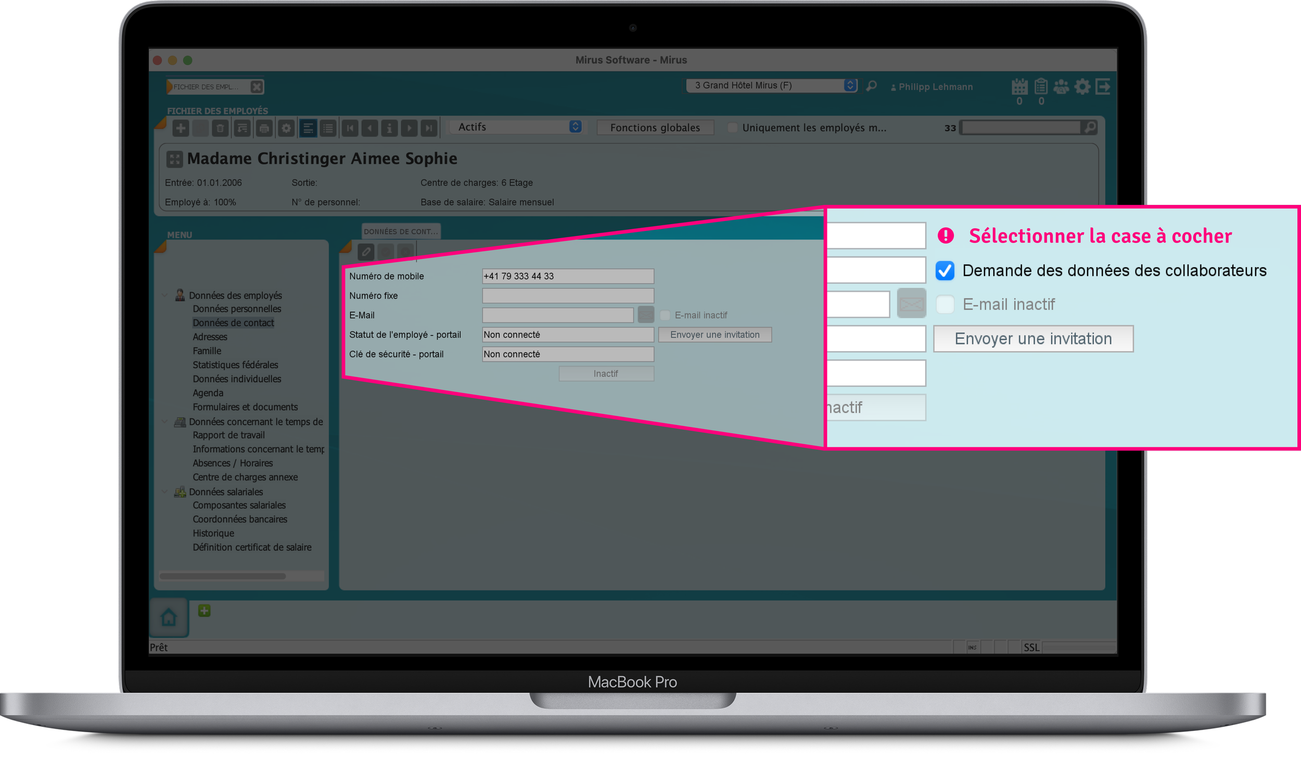Screen dimensions: 1301x763
Task: Enable Uniquement les employés checkbox
Action: tap(732, 128)
